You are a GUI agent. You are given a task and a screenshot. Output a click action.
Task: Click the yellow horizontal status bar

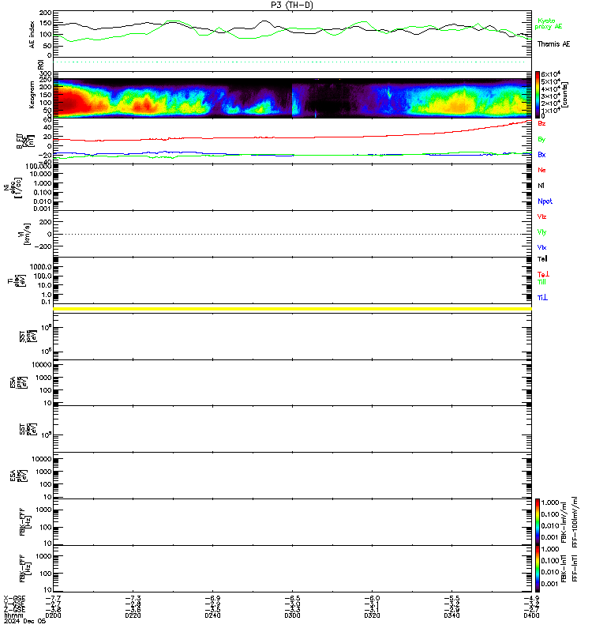click(x=292, y=309)
